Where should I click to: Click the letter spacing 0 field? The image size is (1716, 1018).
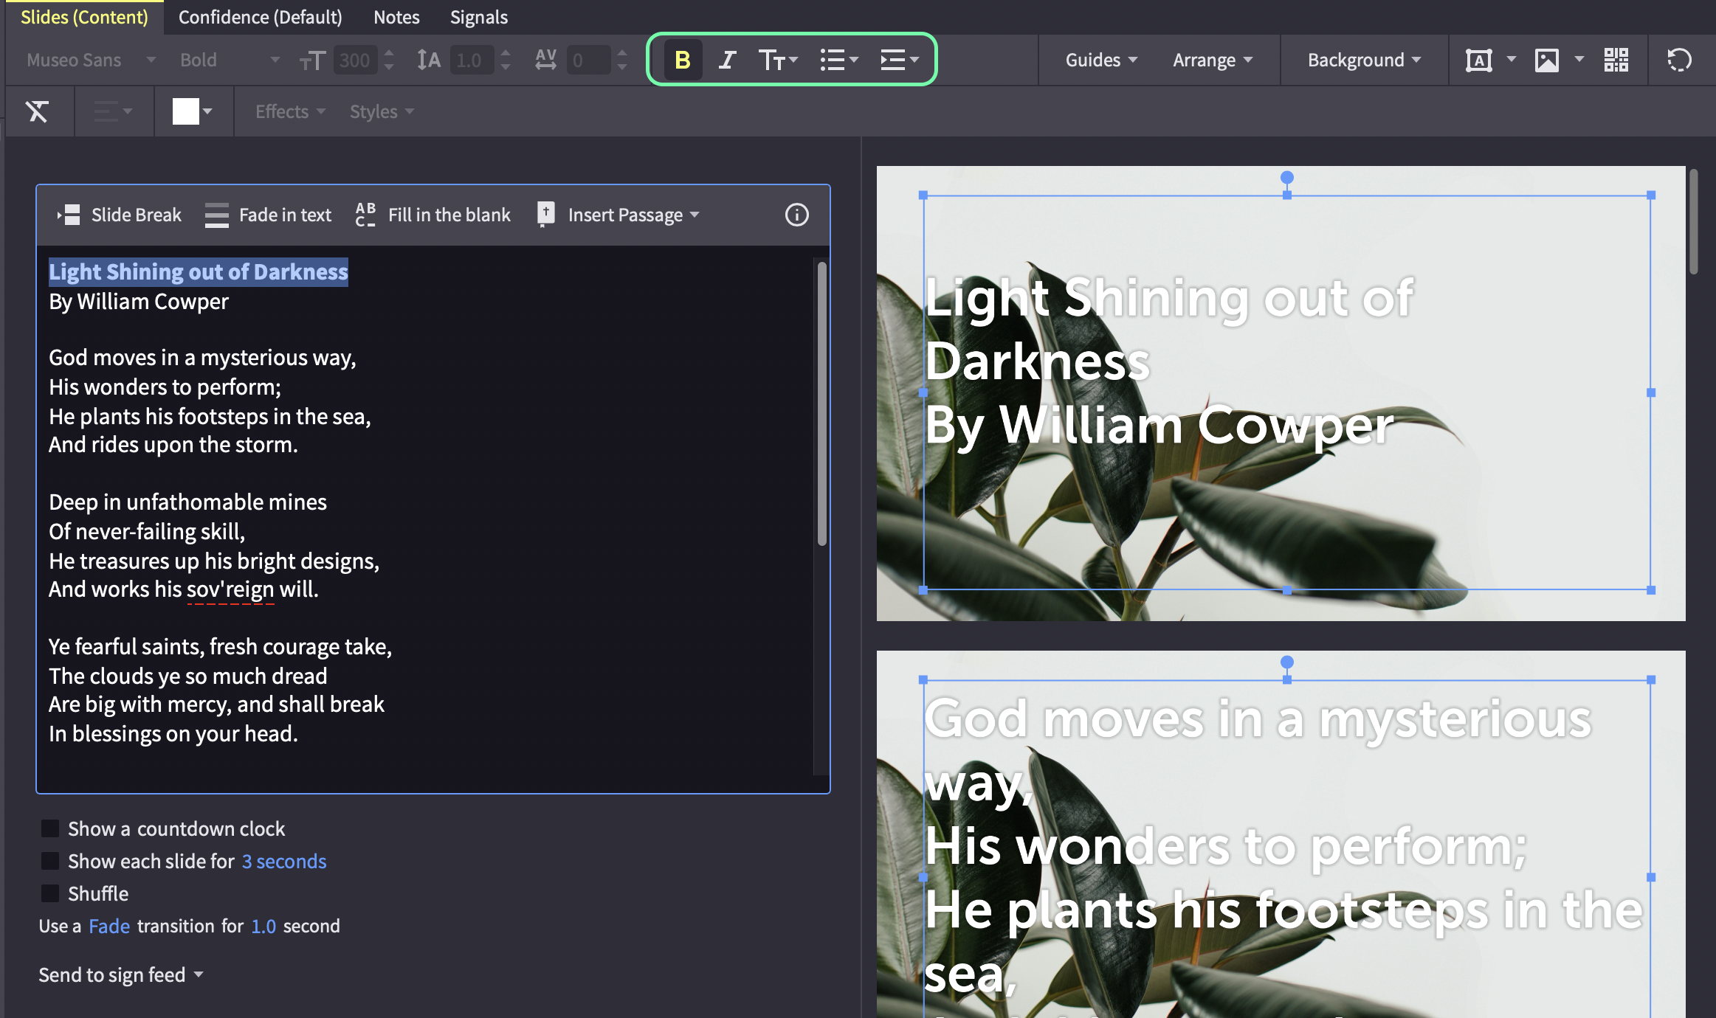589,60
